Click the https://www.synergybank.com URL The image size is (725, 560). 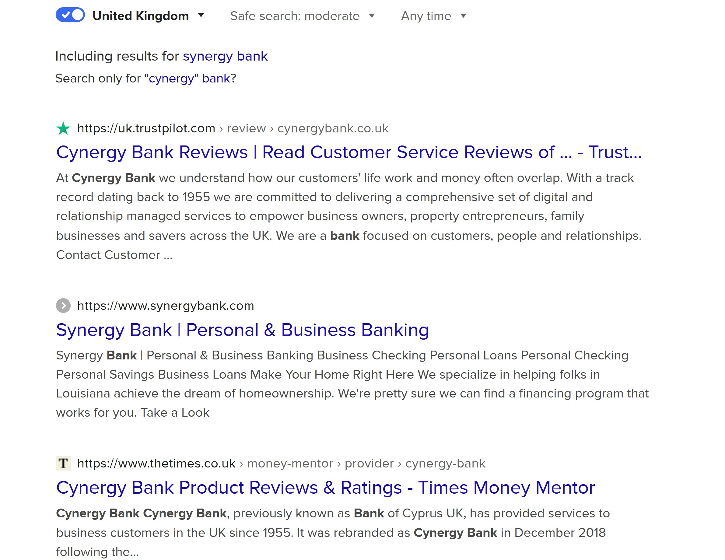[x=166, y=305]
